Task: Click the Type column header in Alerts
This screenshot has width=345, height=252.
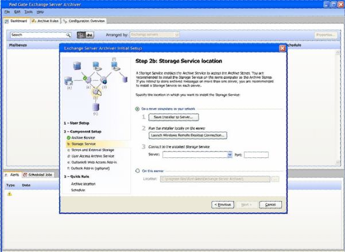Action: [x=10, y=185]
